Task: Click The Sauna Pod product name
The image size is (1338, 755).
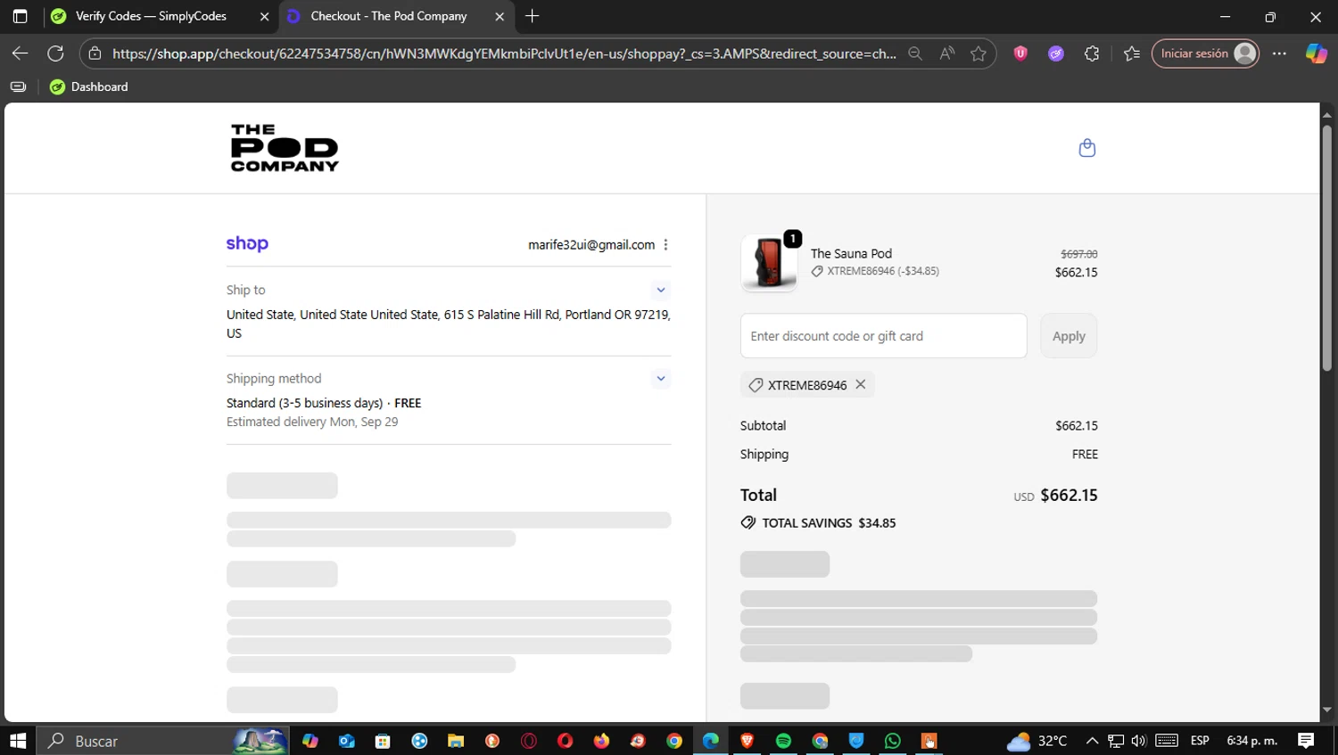Action: [851, 254]
